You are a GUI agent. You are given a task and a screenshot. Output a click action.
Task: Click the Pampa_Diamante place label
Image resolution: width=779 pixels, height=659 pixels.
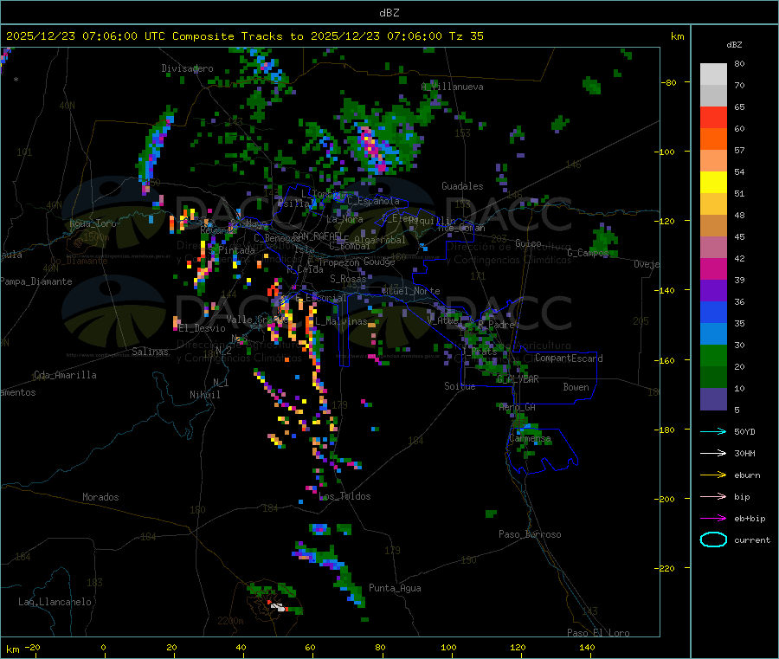[35, 281]
